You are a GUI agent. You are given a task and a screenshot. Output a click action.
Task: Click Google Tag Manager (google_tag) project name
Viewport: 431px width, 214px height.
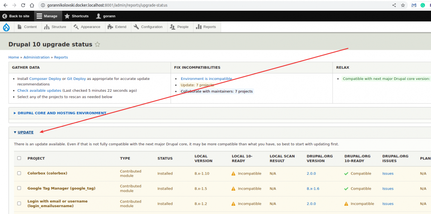coord(61,189)
